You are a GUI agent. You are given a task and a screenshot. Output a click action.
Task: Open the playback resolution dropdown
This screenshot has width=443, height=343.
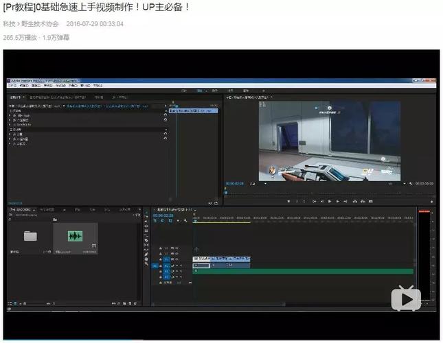tap(397, 184)
